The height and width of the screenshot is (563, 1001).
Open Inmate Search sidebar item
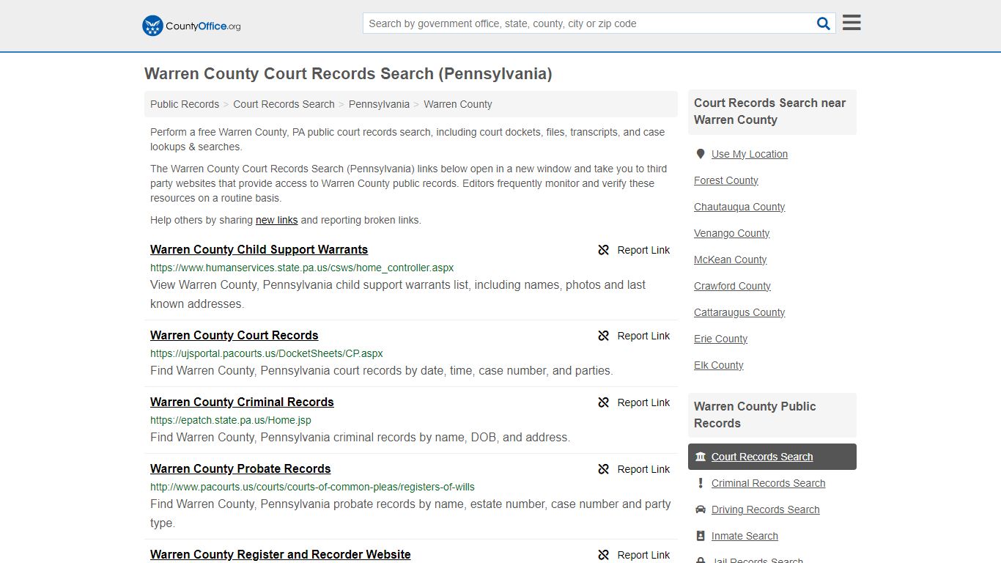click(x=745, y=536)
